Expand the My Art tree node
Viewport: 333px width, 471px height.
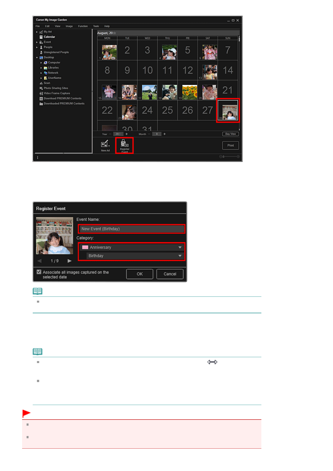(37, 32)
